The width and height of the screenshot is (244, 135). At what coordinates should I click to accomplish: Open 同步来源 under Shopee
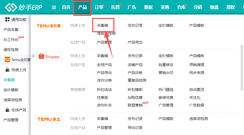197,73
